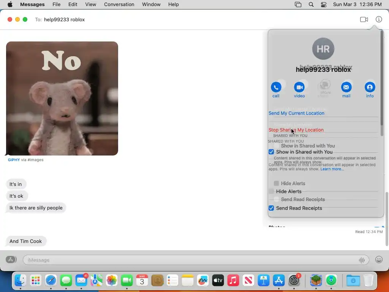Open the contact card via the info icon
This screenshot has width=389, height=292.
pos(370,87)
